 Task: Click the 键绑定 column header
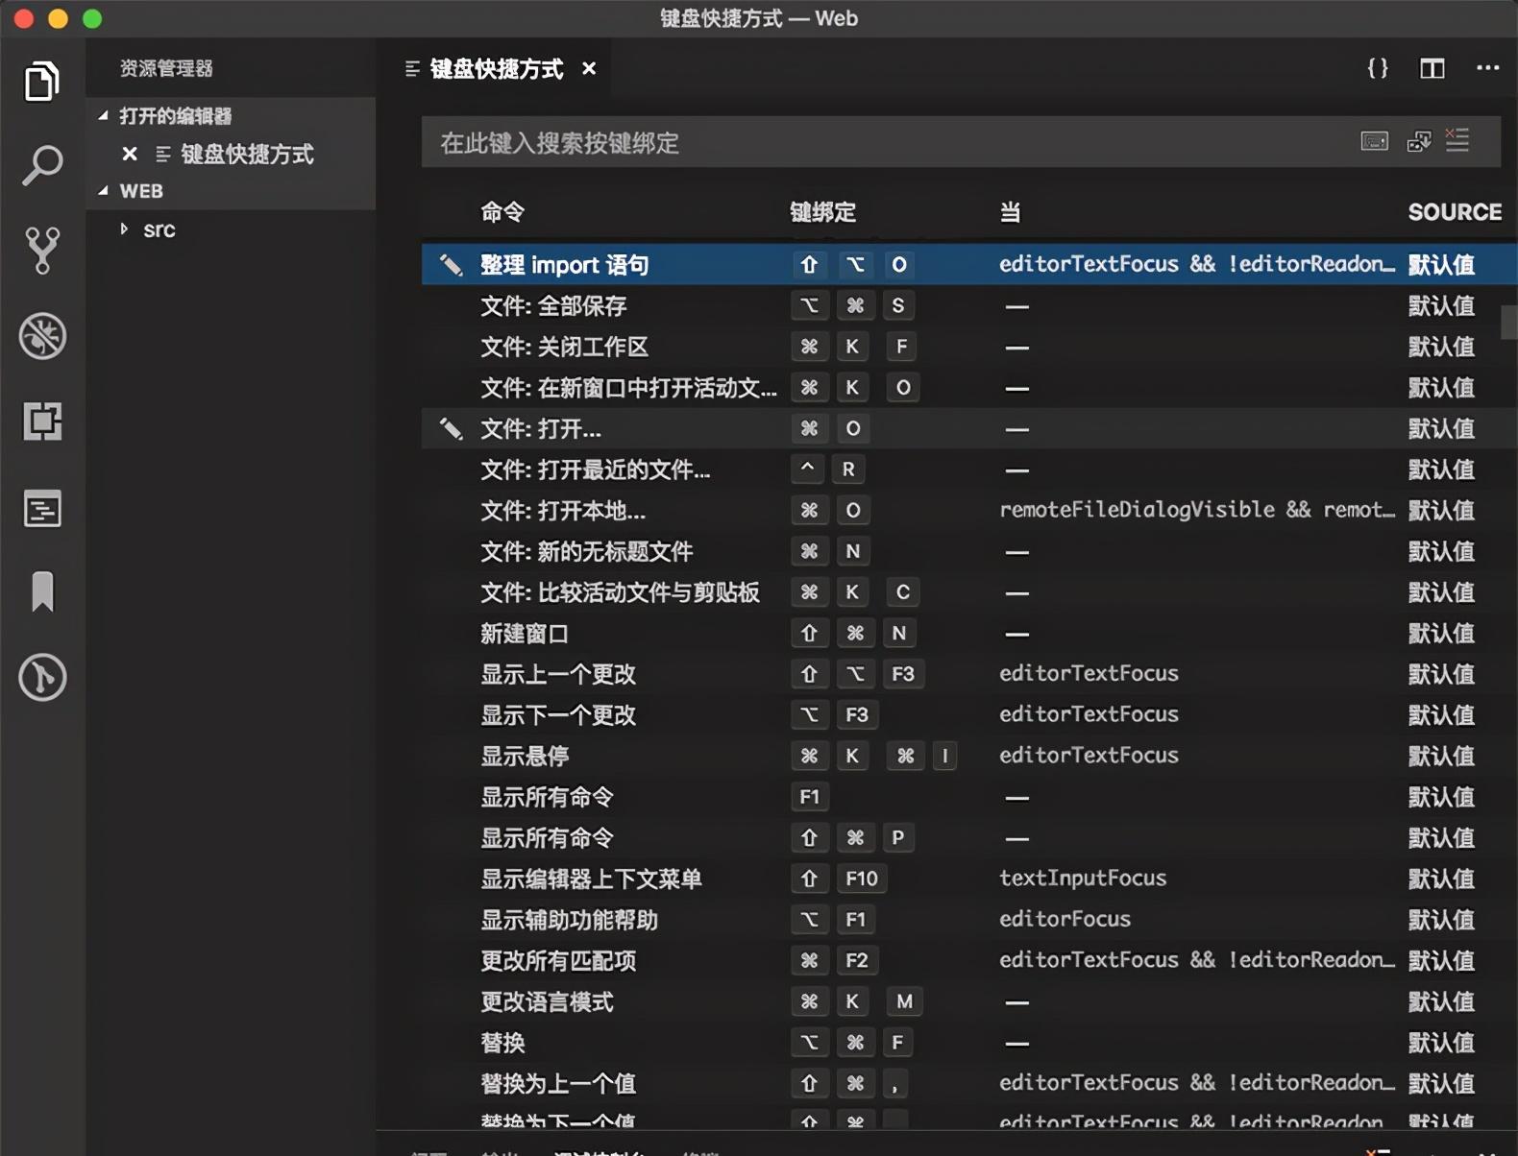pos(822,212)
